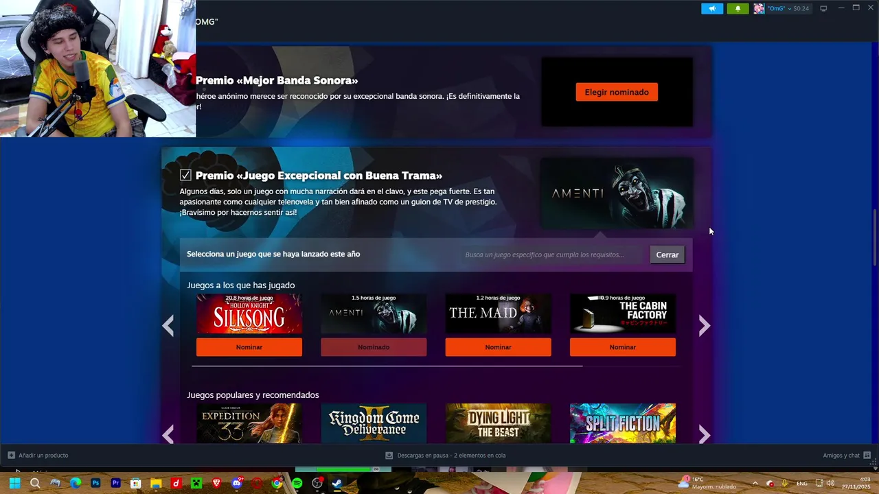Open Expedition 33 game thumbnail
This screenshot has width=879, height=494.
pyautogui.click(x=249, y=423)
